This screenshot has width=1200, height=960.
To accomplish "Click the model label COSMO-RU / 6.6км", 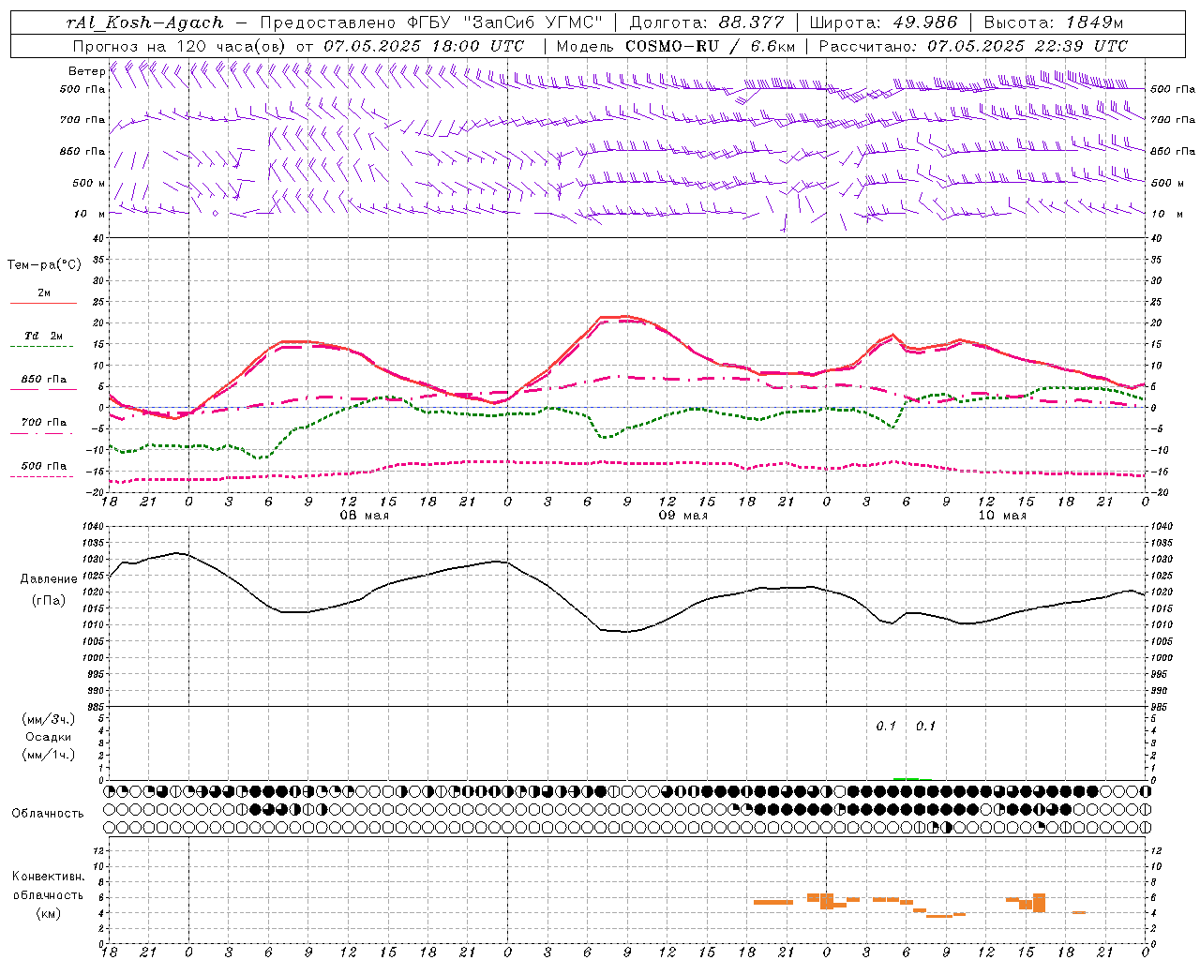I will 711,46.
